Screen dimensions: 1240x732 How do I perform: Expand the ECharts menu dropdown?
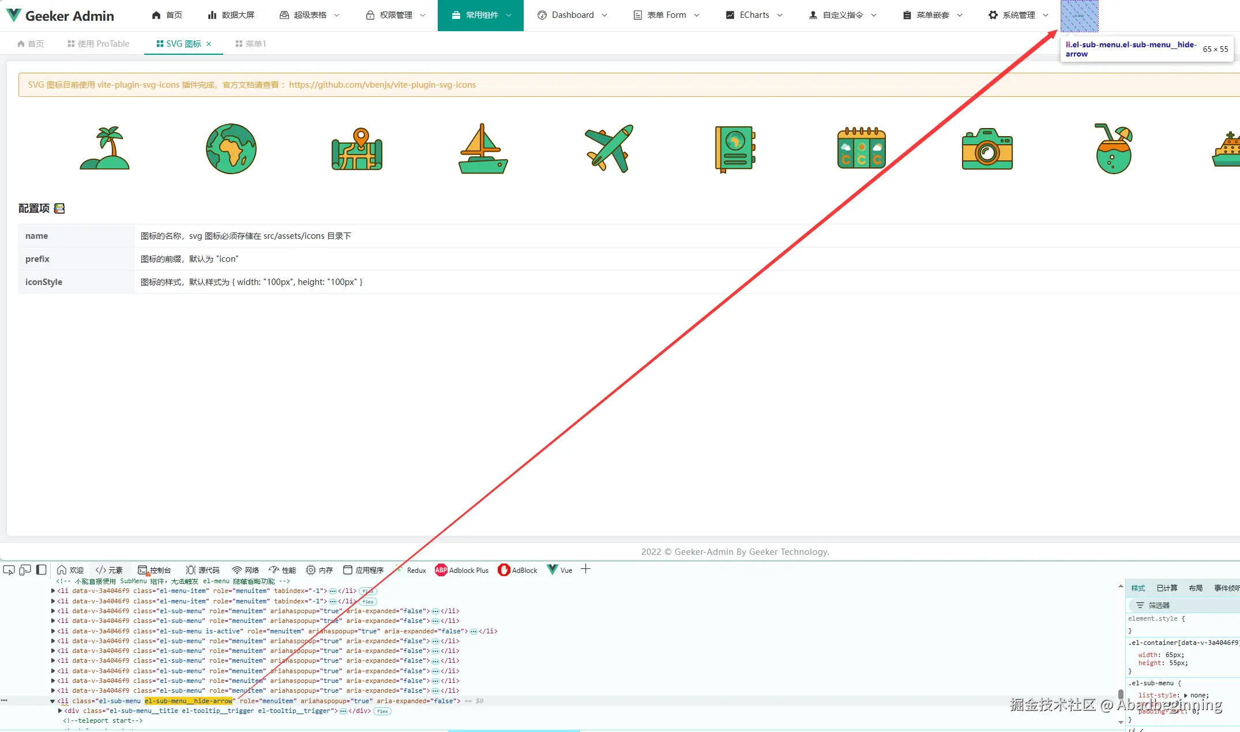click(754, 16)
